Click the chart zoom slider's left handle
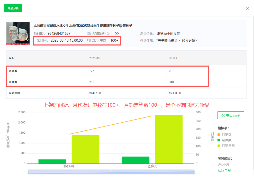This screenshot has width=254, height=182. (x=28, y=172)
